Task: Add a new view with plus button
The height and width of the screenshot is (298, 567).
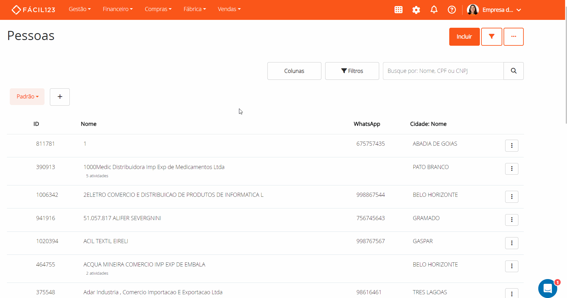Action: 60,97
